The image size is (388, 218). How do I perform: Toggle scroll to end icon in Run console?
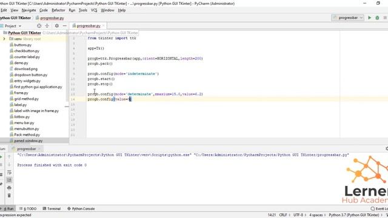[9, 180]
